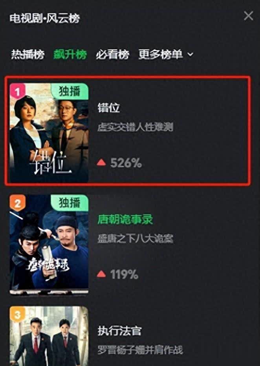Open the 执行法官 poster thumbnail

point(49,336)
